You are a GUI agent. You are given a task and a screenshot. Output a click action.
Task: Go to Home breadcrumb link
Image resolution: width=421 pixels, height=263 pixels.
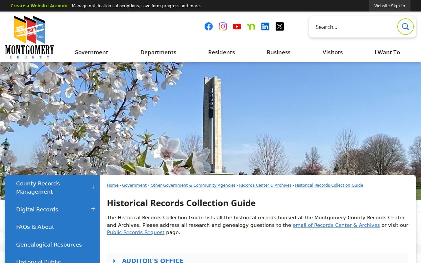[112, 185]
